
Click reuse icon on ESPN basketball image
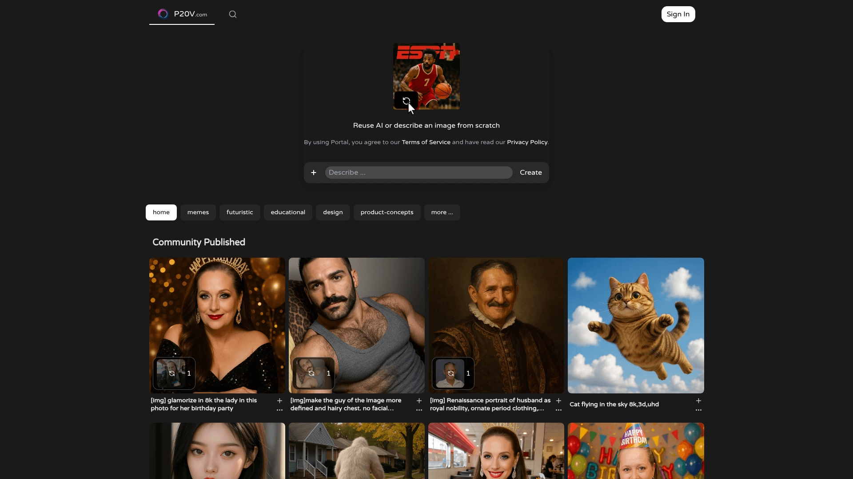[406, 101]
